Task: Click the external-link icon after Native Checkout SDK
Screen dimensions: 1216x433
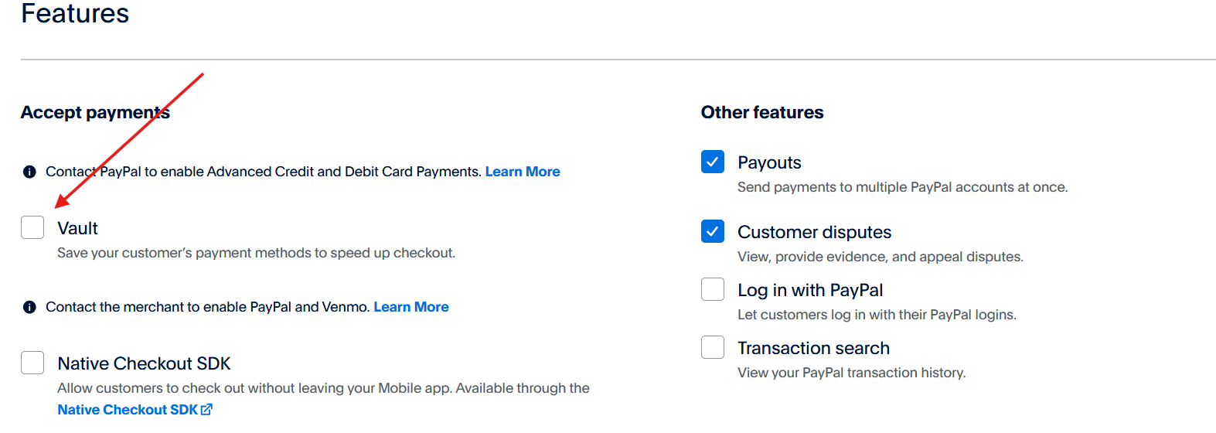Action: coord(206,410)
